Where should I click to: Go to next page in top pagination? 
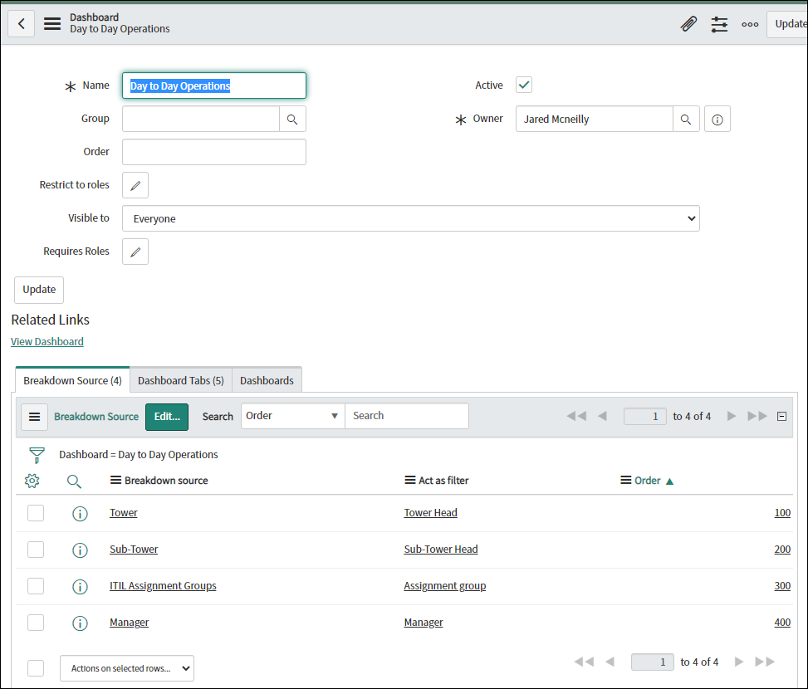732,416
